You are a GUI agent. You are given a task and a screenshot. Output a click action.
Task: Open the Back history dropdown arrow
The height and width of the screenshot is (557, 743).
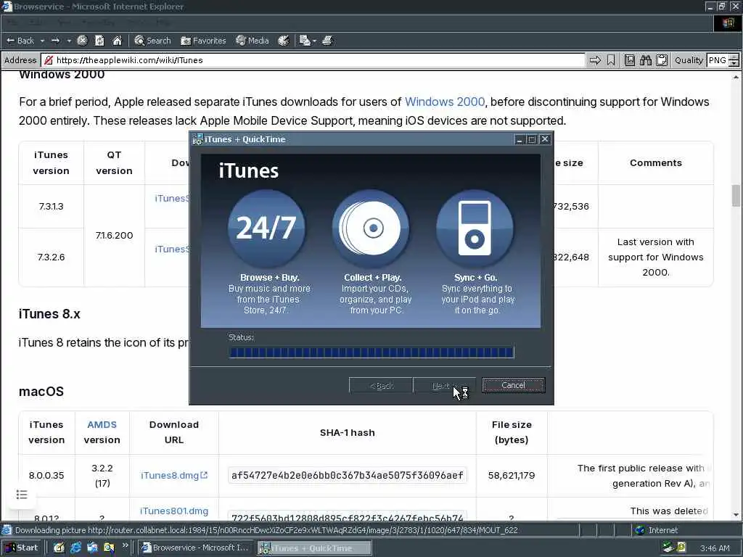click(x=42, y=41)
